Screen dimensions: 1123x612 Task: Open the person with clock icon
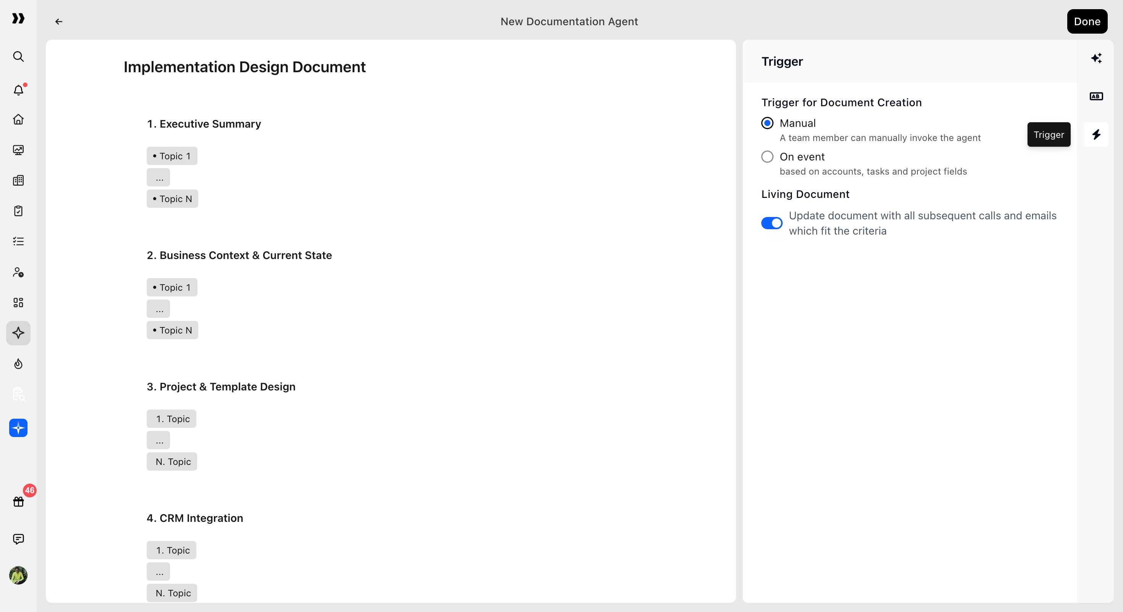pyautogui.click(x=18, y=272)
